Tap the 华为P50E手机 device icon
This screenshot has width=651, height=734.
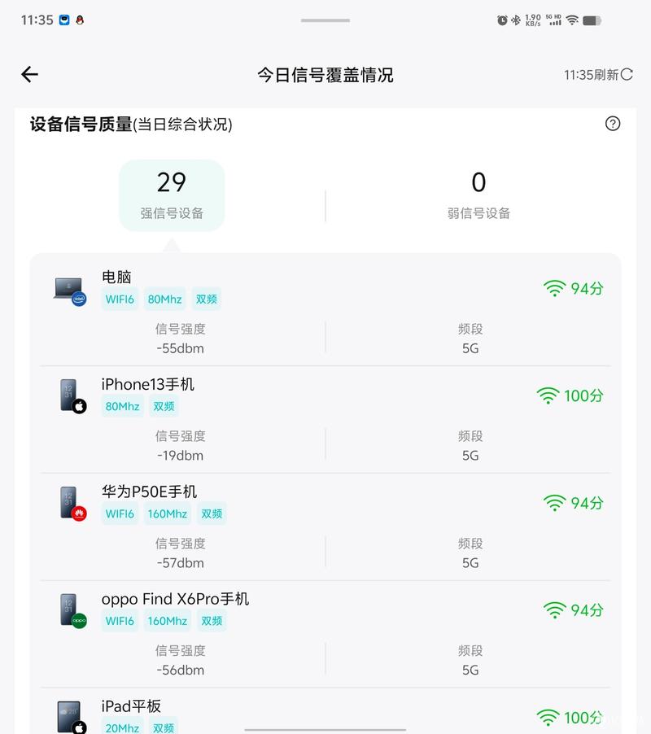73,504
